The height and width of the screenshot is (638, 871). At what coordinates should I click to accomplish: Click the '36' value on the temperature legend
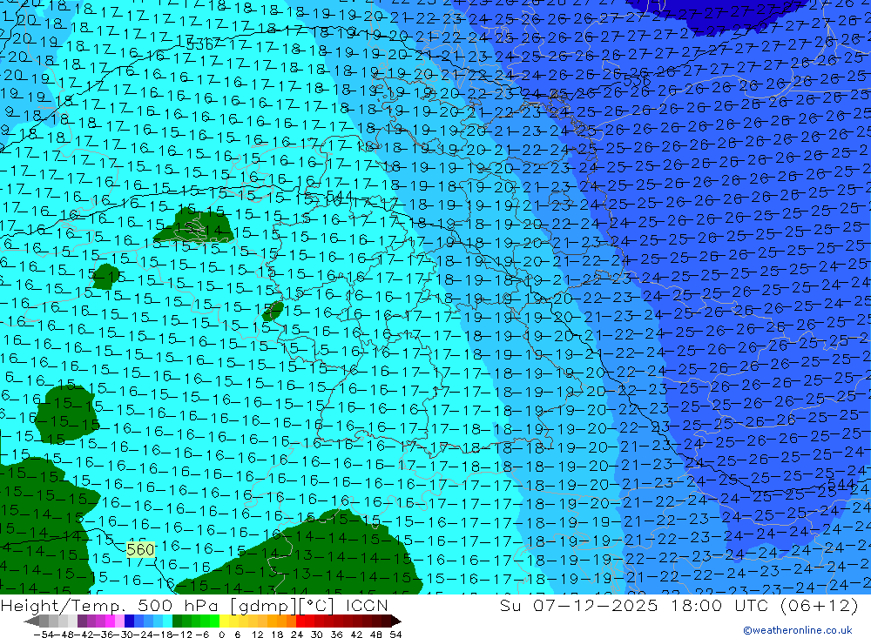coord(336,635)
